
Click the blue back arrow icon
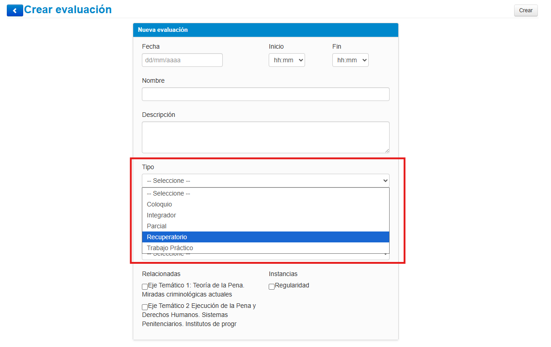15,10
